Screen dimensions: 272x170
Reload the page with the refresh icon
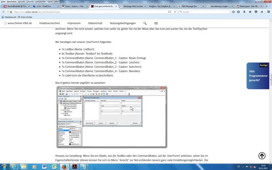(175, 12)
